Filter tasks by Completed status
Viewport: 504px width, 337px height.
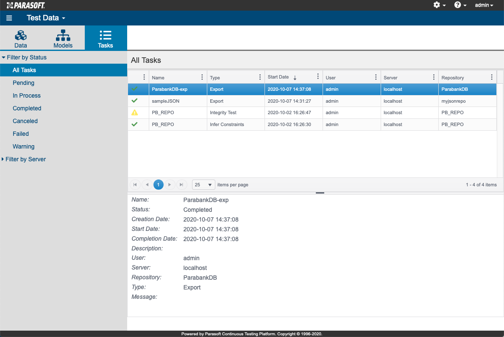(27, 108)
